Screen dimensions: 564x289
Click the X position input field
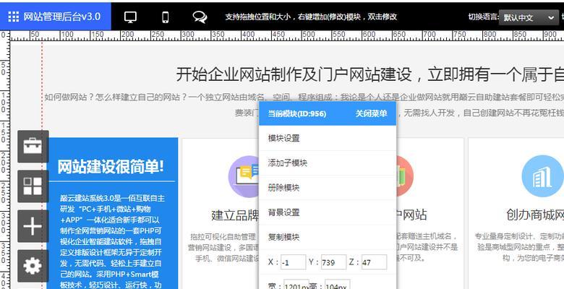(x=293, y=262)
